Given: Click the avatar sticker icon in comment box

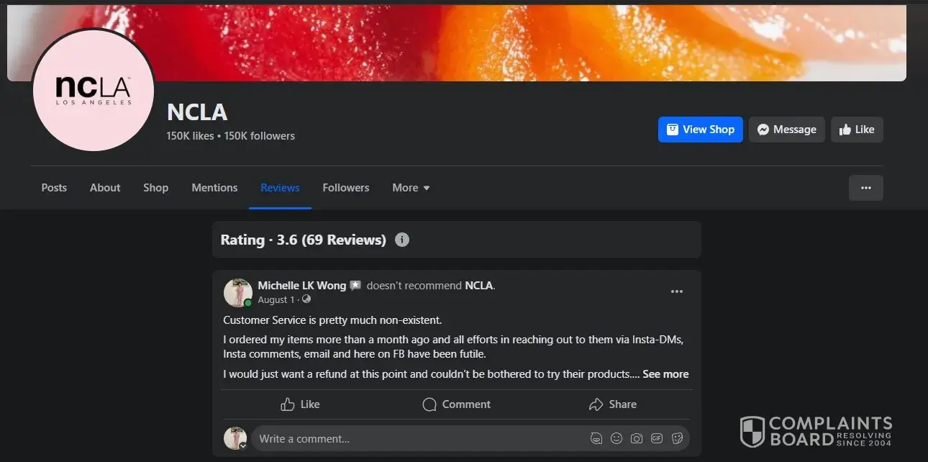Looking at the screenshot, I should pos(596,438).
